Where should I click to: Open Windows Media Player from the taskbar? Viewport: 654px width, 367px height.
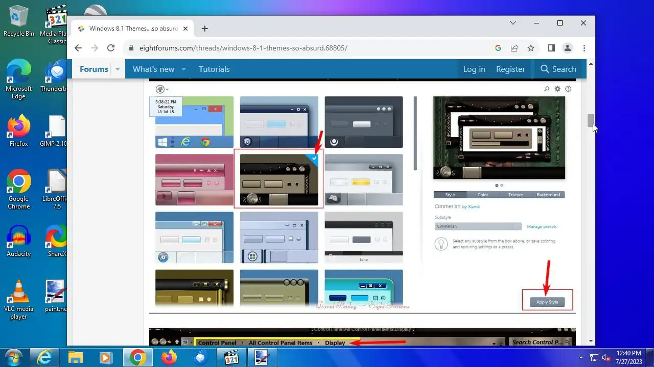pyautogui.click(x=106, y=358)
